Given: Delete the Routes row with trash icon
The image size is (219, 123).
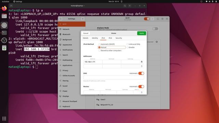Looking at the screenshot, I should click(142, 93).
